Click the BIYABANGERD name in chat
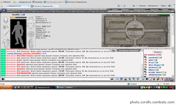This screenshot has height=105, width=176. pyautogui.click(x=24, y=73)
